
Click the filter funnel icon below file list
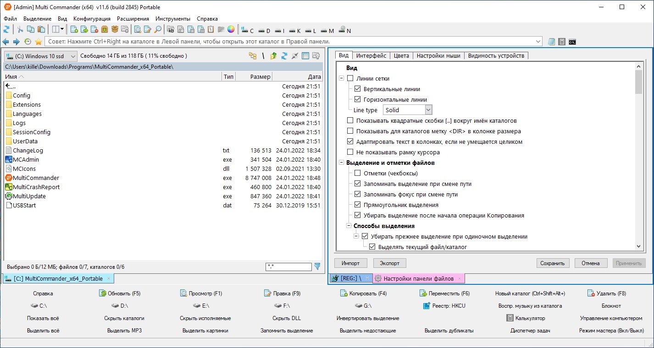tap(317, 266)
